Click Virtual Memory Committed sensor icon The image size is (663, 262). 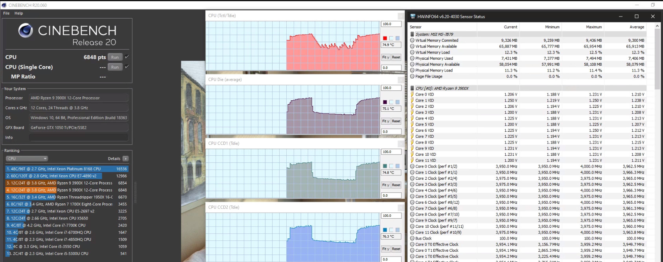pyautogui.click(x=412, y=40)
